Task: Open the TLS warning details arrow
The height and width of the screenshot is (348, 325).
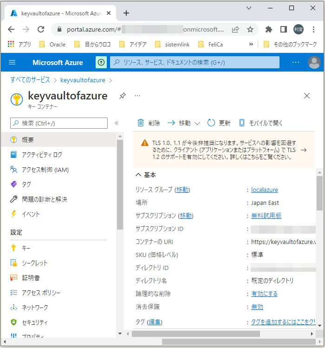Action: click(304, 150)
